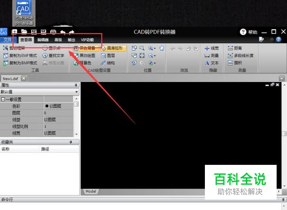
Task: Select the 图层 property row
Action: 36,113
